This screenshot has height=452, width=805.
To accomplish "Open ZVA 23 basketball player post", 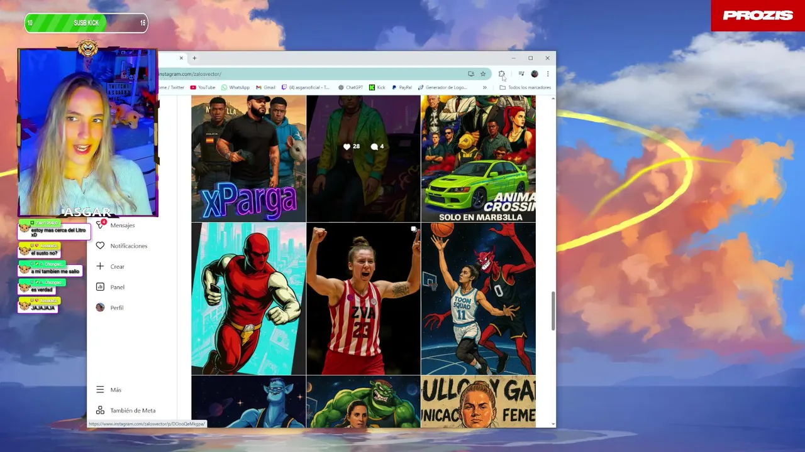I will (x=364, y=299).
